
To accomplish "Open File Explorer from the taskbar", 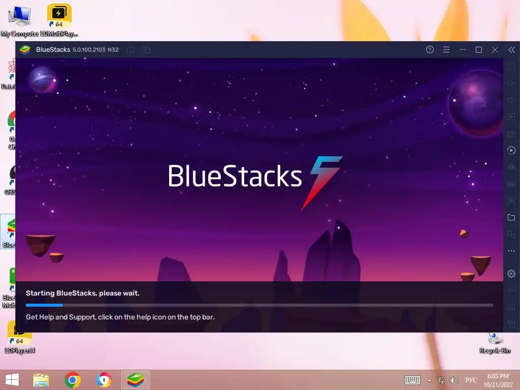I will 41,380.
